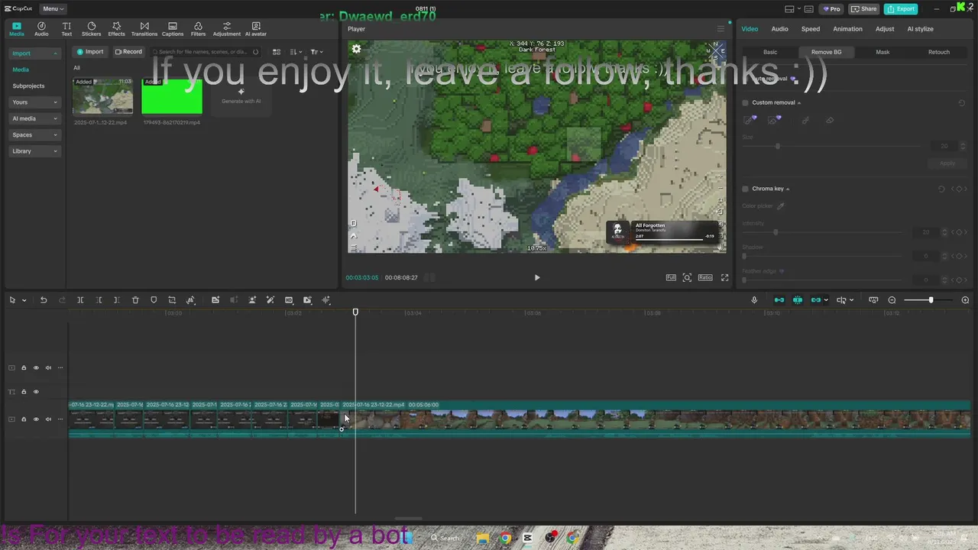The height and width of the screenshot is (550, 978).
Task: Open the media filter dropdown
Action: tap(316, 52)
